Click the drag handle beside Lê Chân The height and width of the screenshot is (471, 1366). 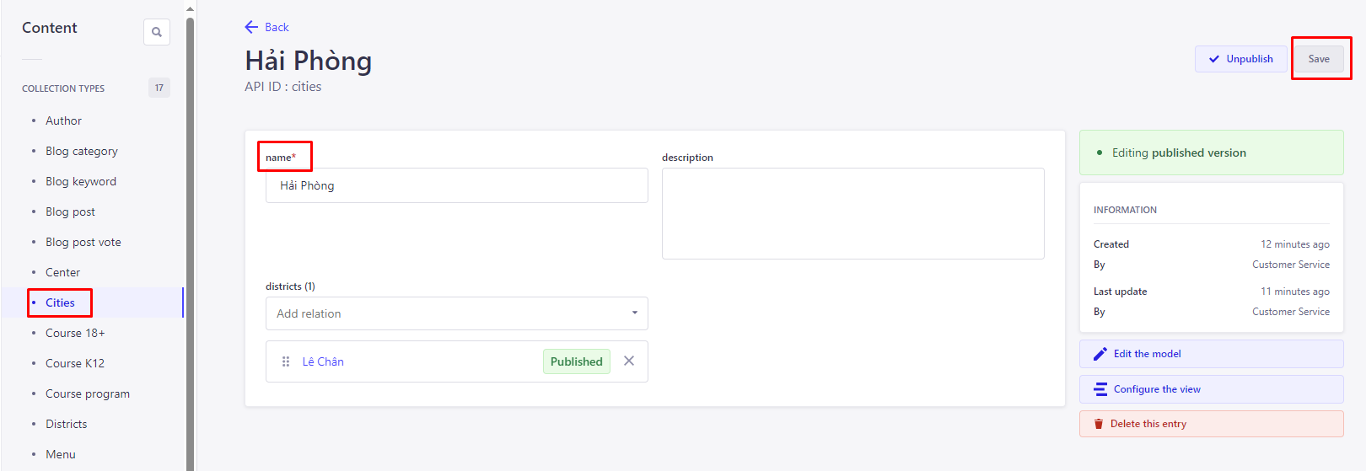point(286,361)
